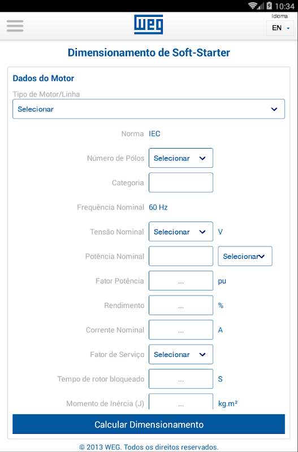Click the Calcular Dimensionamento button

(149, 424)
